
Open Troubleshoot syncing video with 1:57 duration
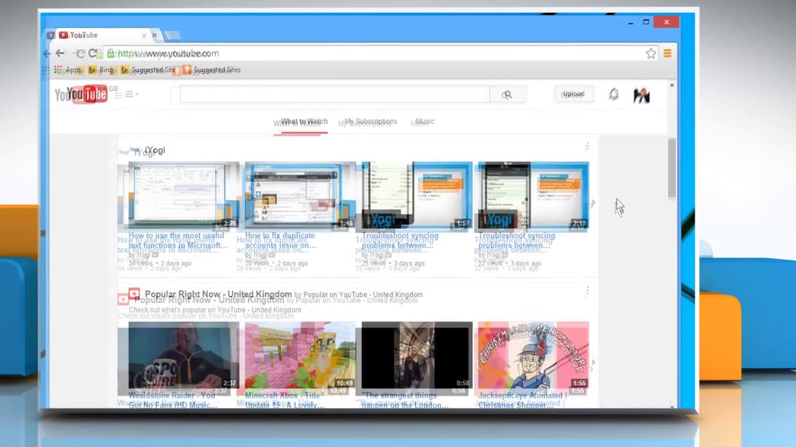(x=417, y=196)
